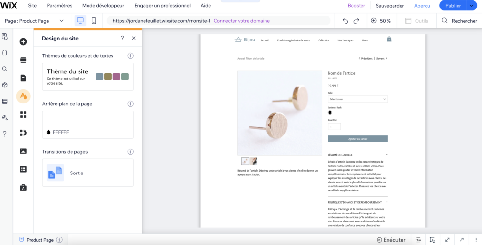Viewport: 482px width, 245px height.
Task: Click the shopping cart icon on page
Action: (x=389, y=40)
